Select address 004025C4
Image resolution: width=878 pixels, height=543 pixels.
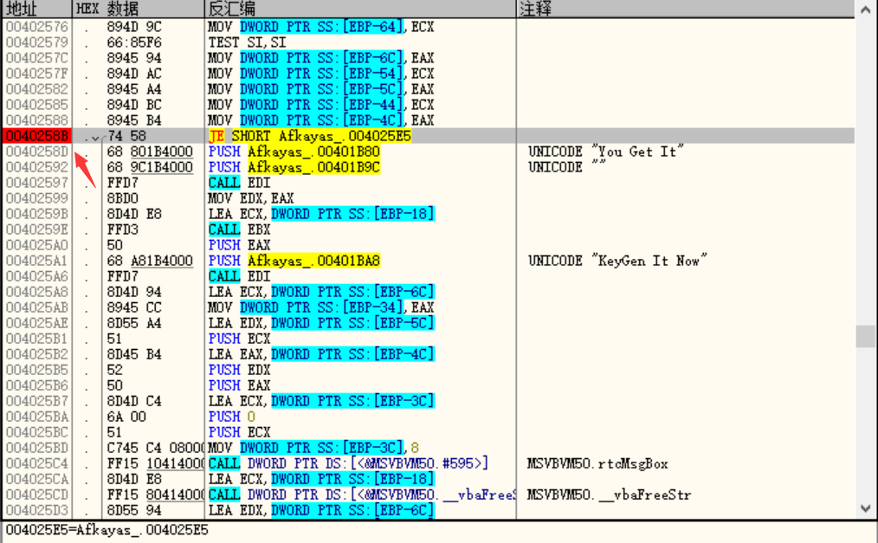(37, 464)
